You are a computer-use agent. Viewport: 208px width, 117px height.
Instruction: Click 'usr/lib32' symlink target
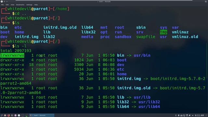(x=149, y=102)
